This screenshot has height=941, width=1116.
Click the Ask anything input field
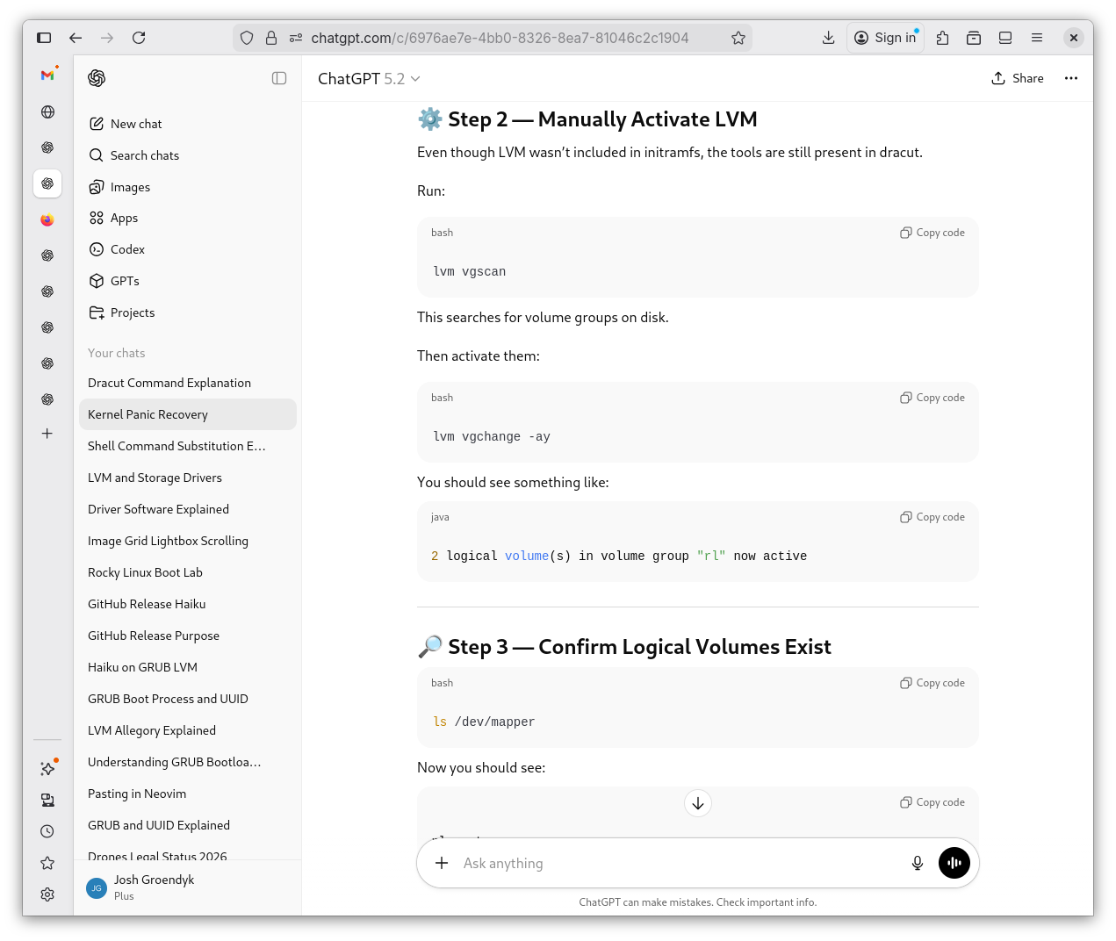click(x=676, y=863)
